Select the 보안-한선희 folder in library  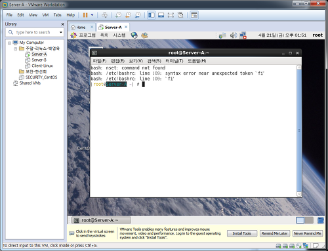pos(36,71)
